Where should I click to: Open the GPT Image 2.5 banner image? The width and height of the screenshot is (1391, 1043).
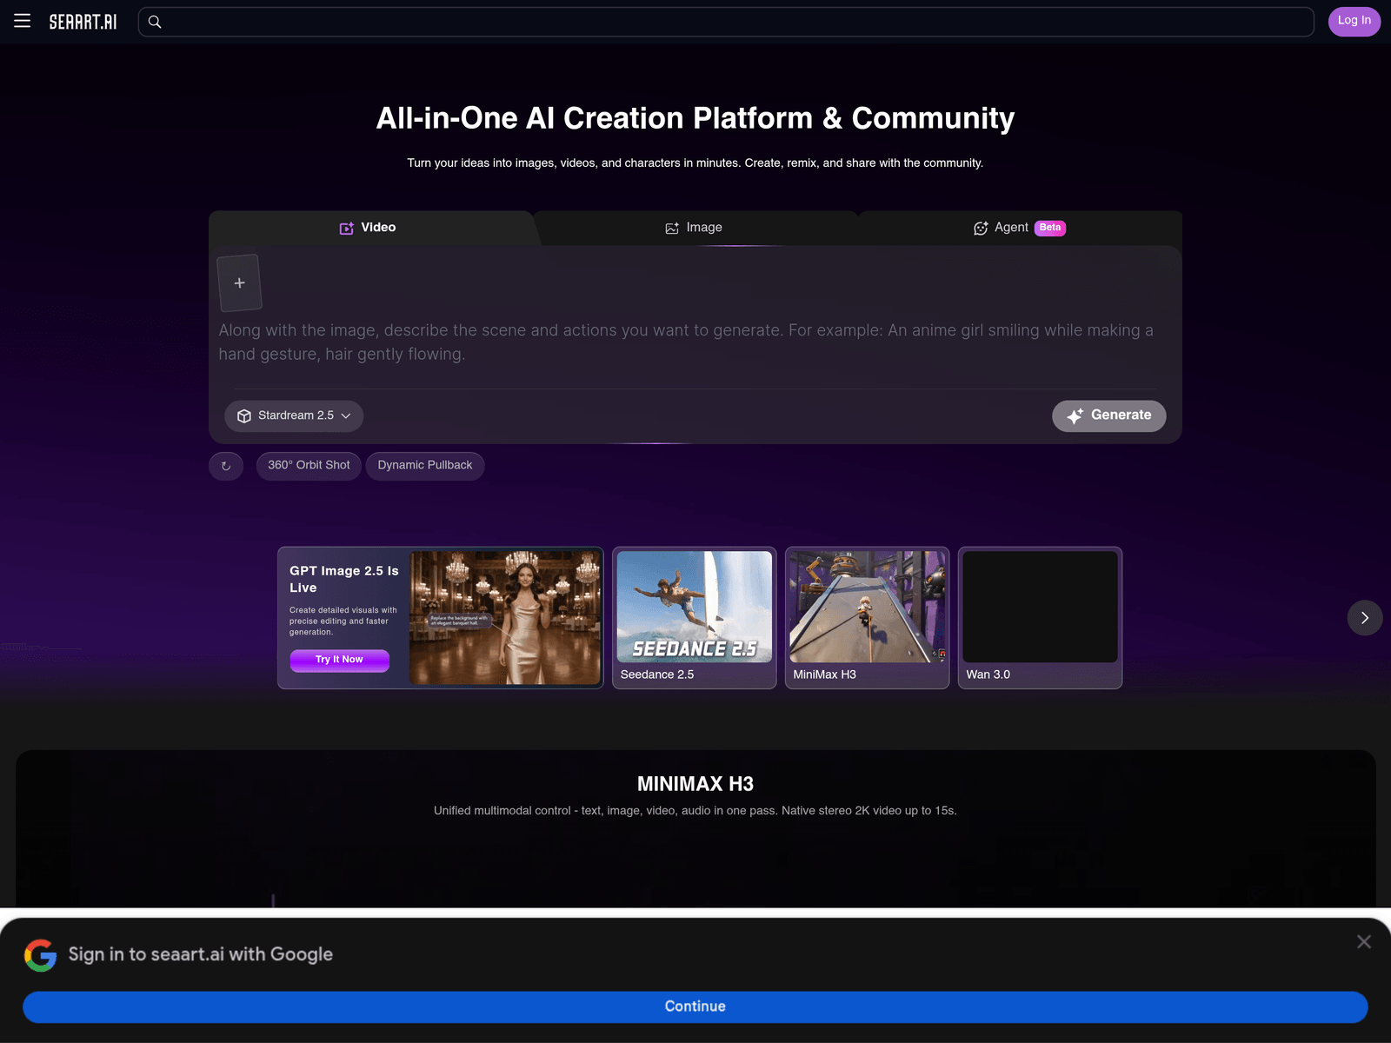(505, 618)
